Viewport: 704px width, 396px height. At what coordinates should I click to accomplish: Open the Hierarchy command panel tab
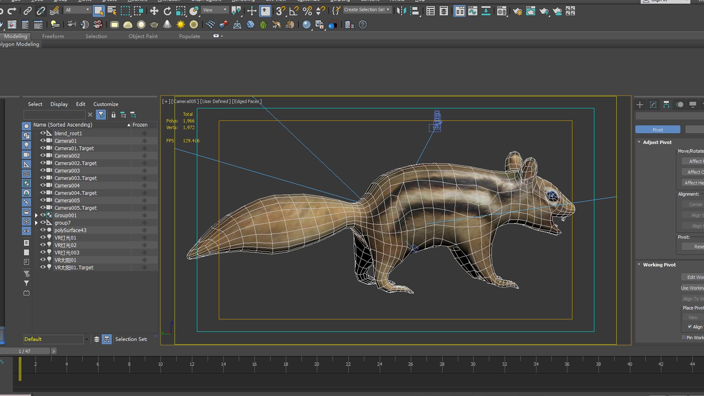pos(666,104)
